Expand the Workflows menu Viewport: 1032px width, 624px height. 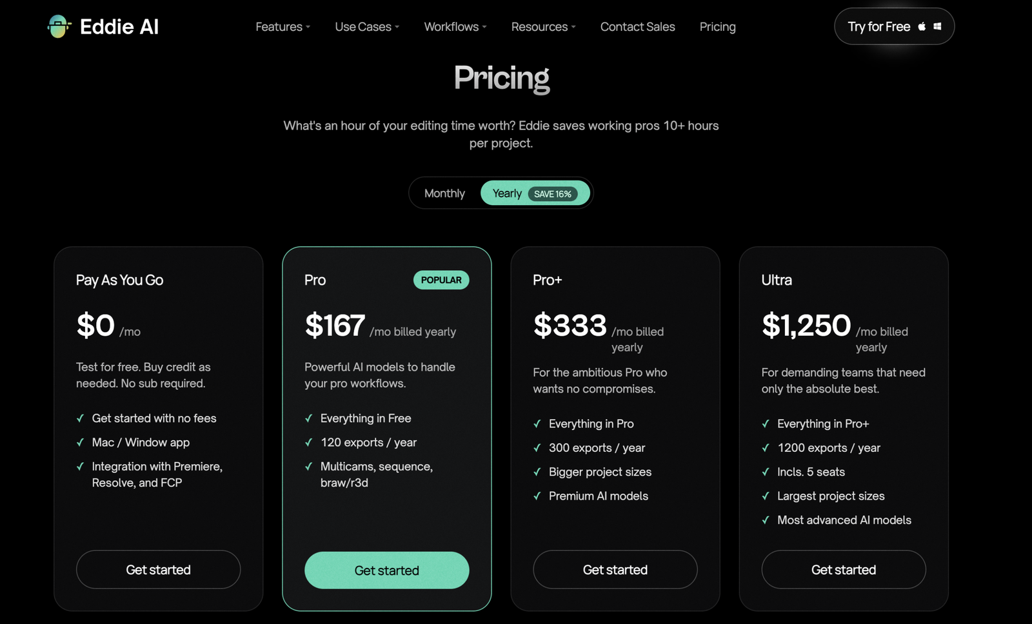click(x=455, y=26)
